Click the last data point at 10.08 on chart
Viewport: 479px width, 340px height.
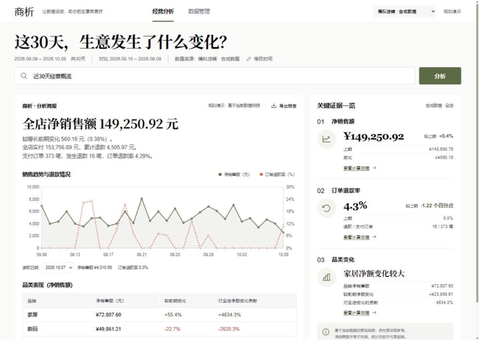tap(283, 233)
